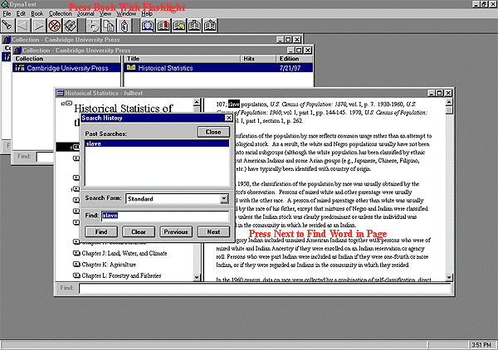This screenshot has width=498, height=350.
Task: Click the magnifying glass toolbar icon
Action: pyautogui.click(x=148, y=26)
